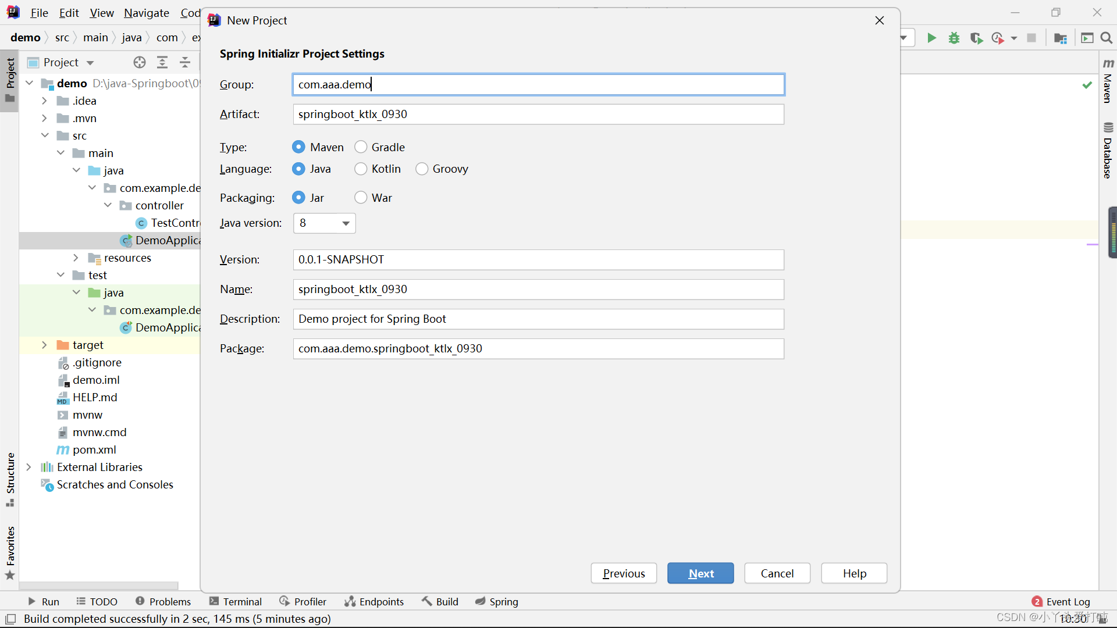Screen dimensions: 1117x628
Task: Open the Favorites side tab
Action: click(x=10, y=553)
